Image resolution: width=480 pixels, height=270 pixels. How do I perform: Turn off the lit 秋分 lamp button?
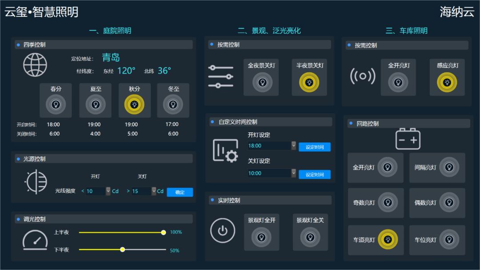134,104
